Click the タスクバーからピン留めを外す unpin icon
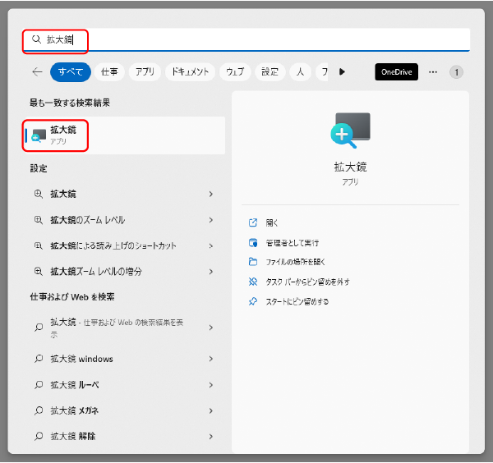Image resolution: width=493 pixels, height=463 pixels. [x=253, y=282]
